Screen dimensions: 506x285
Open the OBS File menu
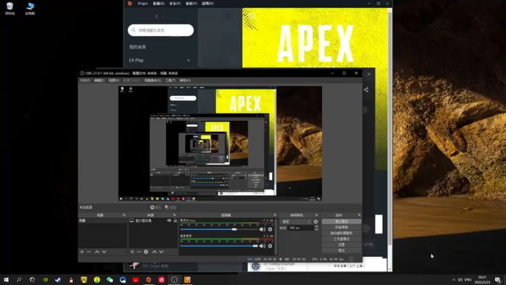point(85,80)
